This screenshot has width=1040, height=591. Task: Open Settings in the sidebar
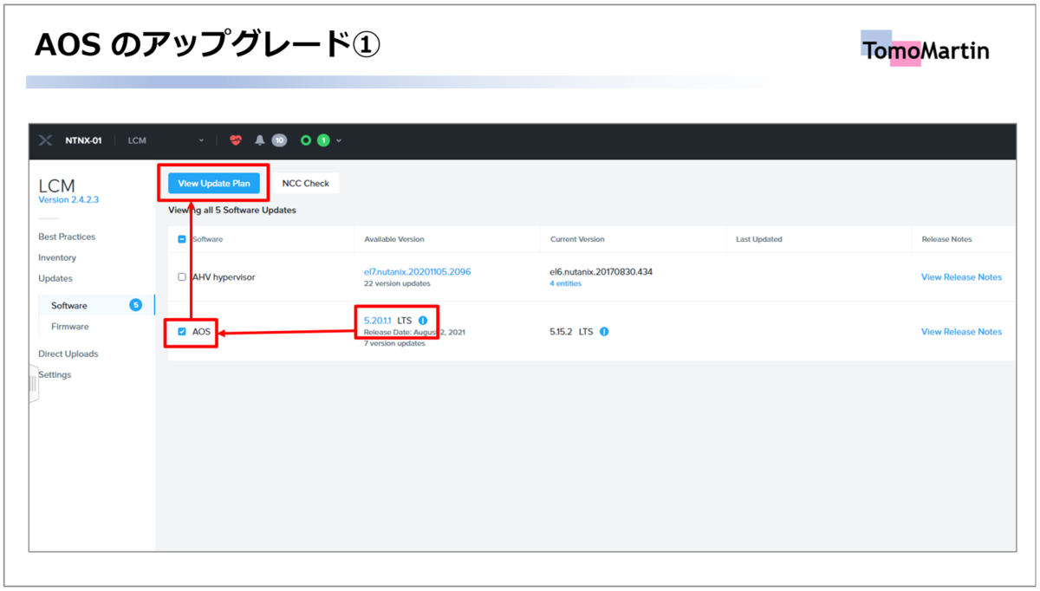coord(55,374)
